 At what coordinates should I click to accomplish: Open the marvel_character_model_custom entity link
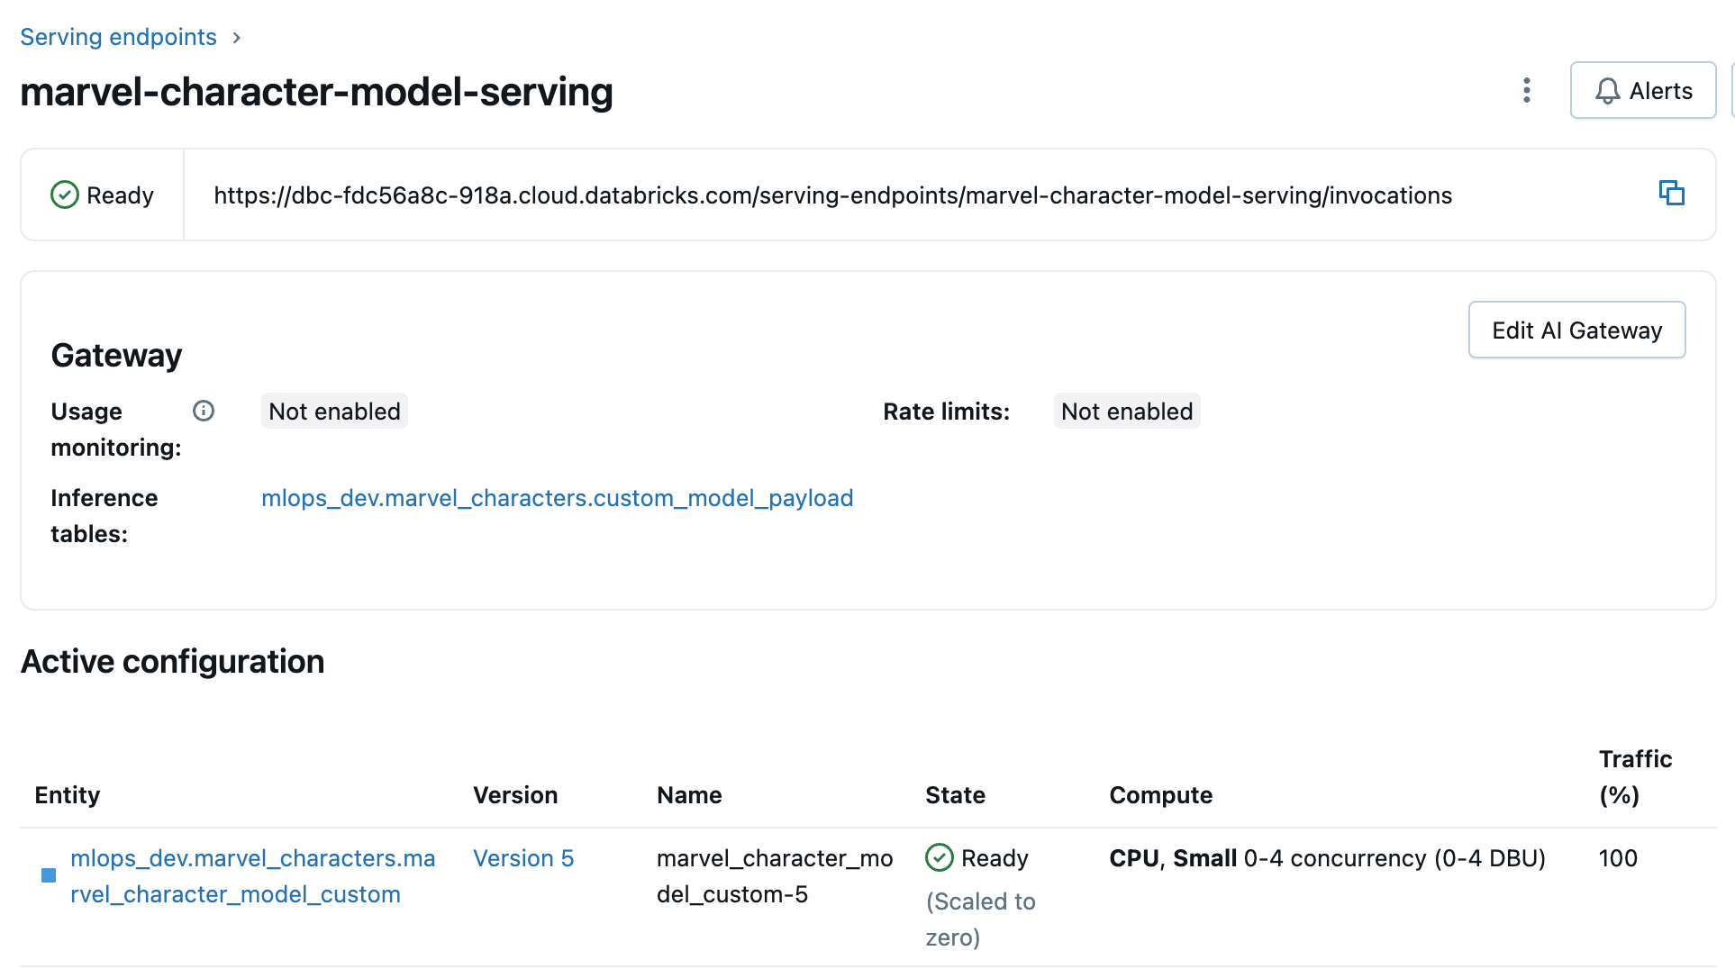[x=252, y=875]
